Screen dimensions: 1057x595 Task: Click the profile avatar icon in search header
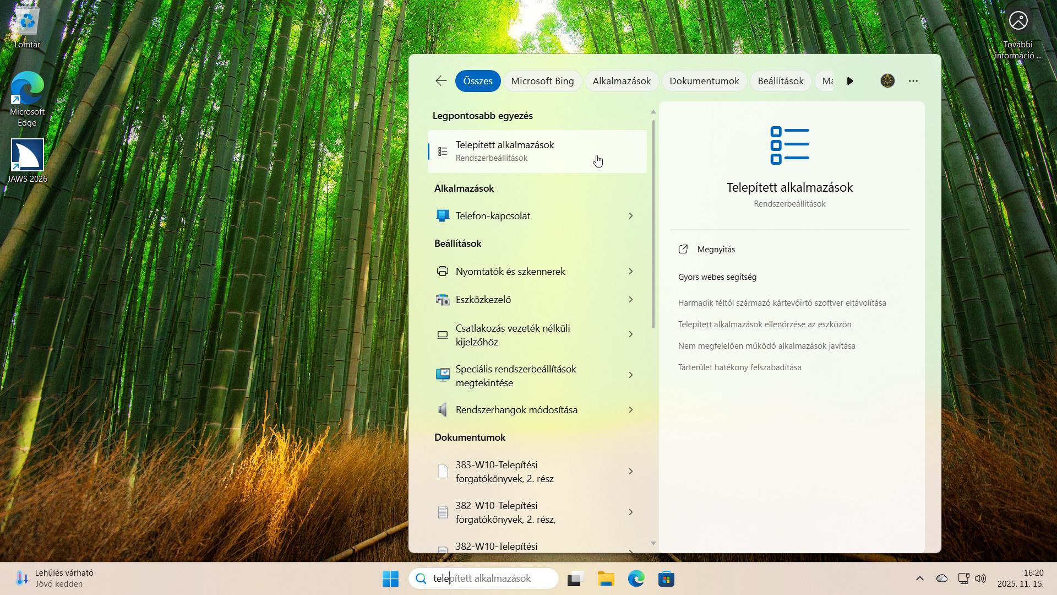(887, 81)
